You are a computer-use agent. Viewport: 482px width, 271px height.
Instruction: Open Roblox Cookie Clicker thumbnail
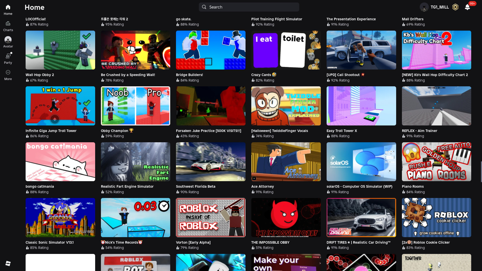[x=437, y=218]
